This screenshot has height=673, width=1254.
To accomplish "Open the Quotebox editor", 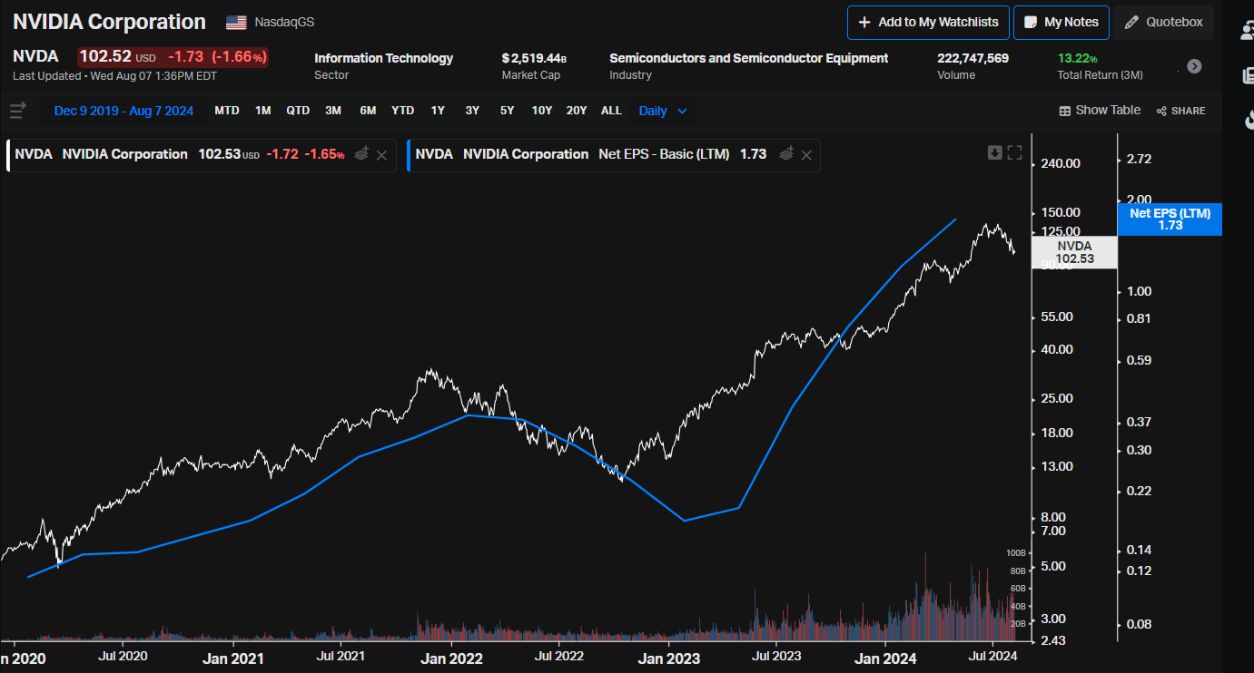I will pyautogui.click(x=1164, y=23).
